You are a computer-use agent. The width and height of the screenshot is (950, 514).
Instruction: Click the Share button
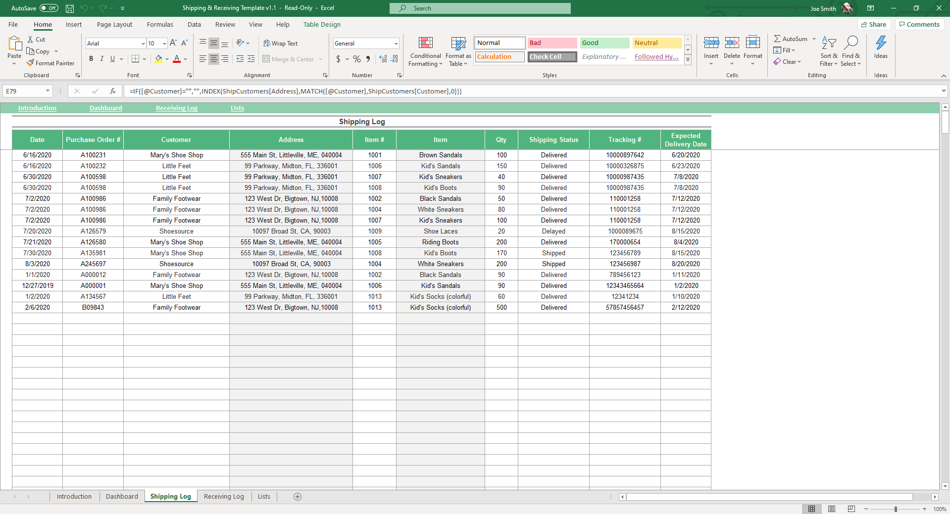(x=874, y=24)
